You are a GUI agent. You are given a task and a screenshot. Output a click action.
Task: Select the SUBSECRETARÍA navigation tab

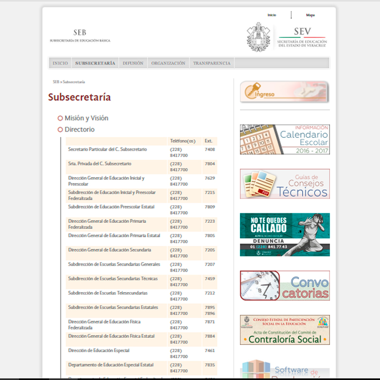[95, 63]
